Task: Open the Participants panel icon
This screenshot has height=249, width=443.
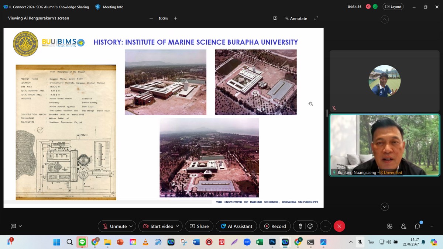Action: (403, 226)
